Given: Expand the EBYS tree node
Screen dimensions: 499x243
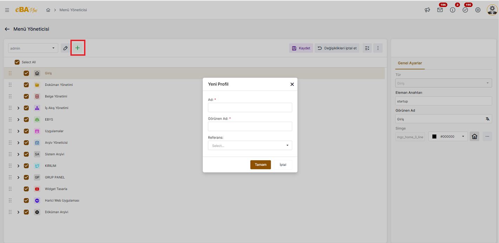Looking at the screenshot, I should click(18, 120).
